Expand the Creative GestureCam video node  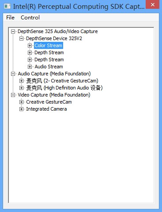(x=22, y=102)
